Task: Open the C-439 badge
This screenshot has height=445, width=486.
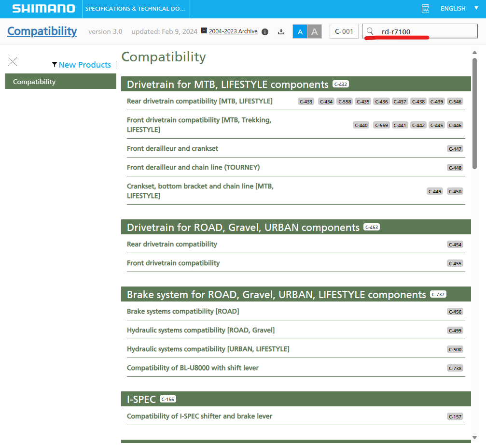Action: 437,101
